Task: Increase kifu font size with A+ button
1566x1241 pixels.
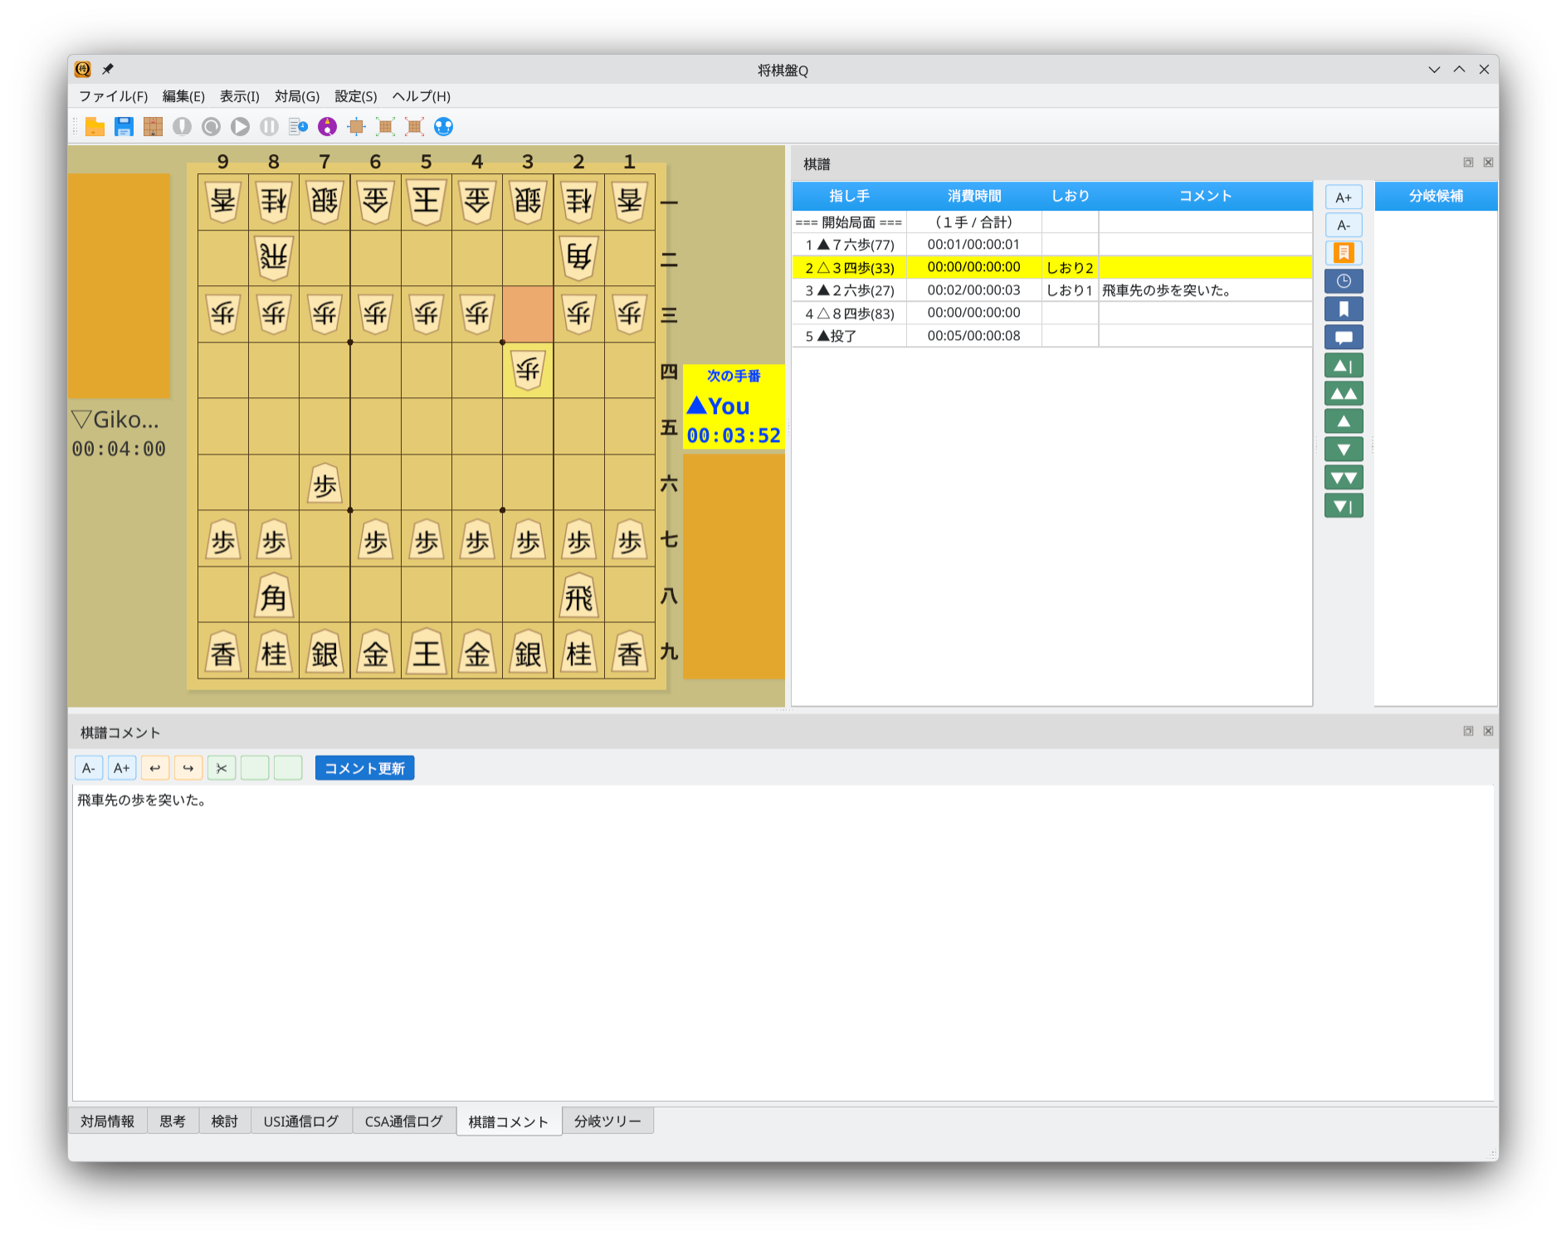Action: [1344, 197]
